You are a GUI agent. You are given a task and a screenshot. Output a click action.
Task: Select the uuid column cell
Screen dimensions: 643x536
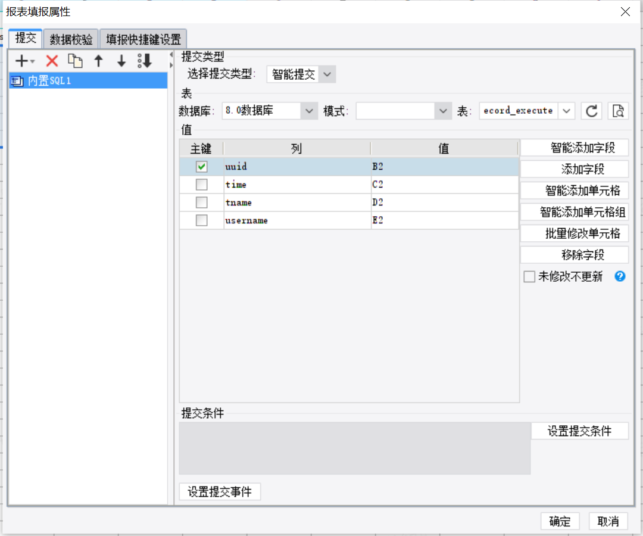(x=297, y=167)
